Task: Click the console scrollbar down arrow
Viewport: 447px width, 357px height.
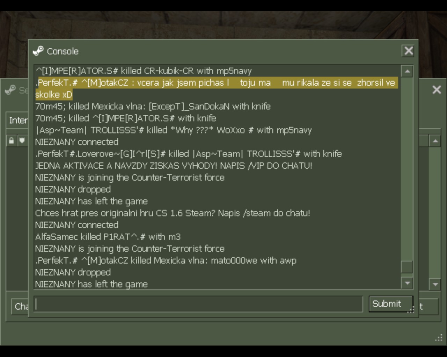Action: tap(407, 283)
